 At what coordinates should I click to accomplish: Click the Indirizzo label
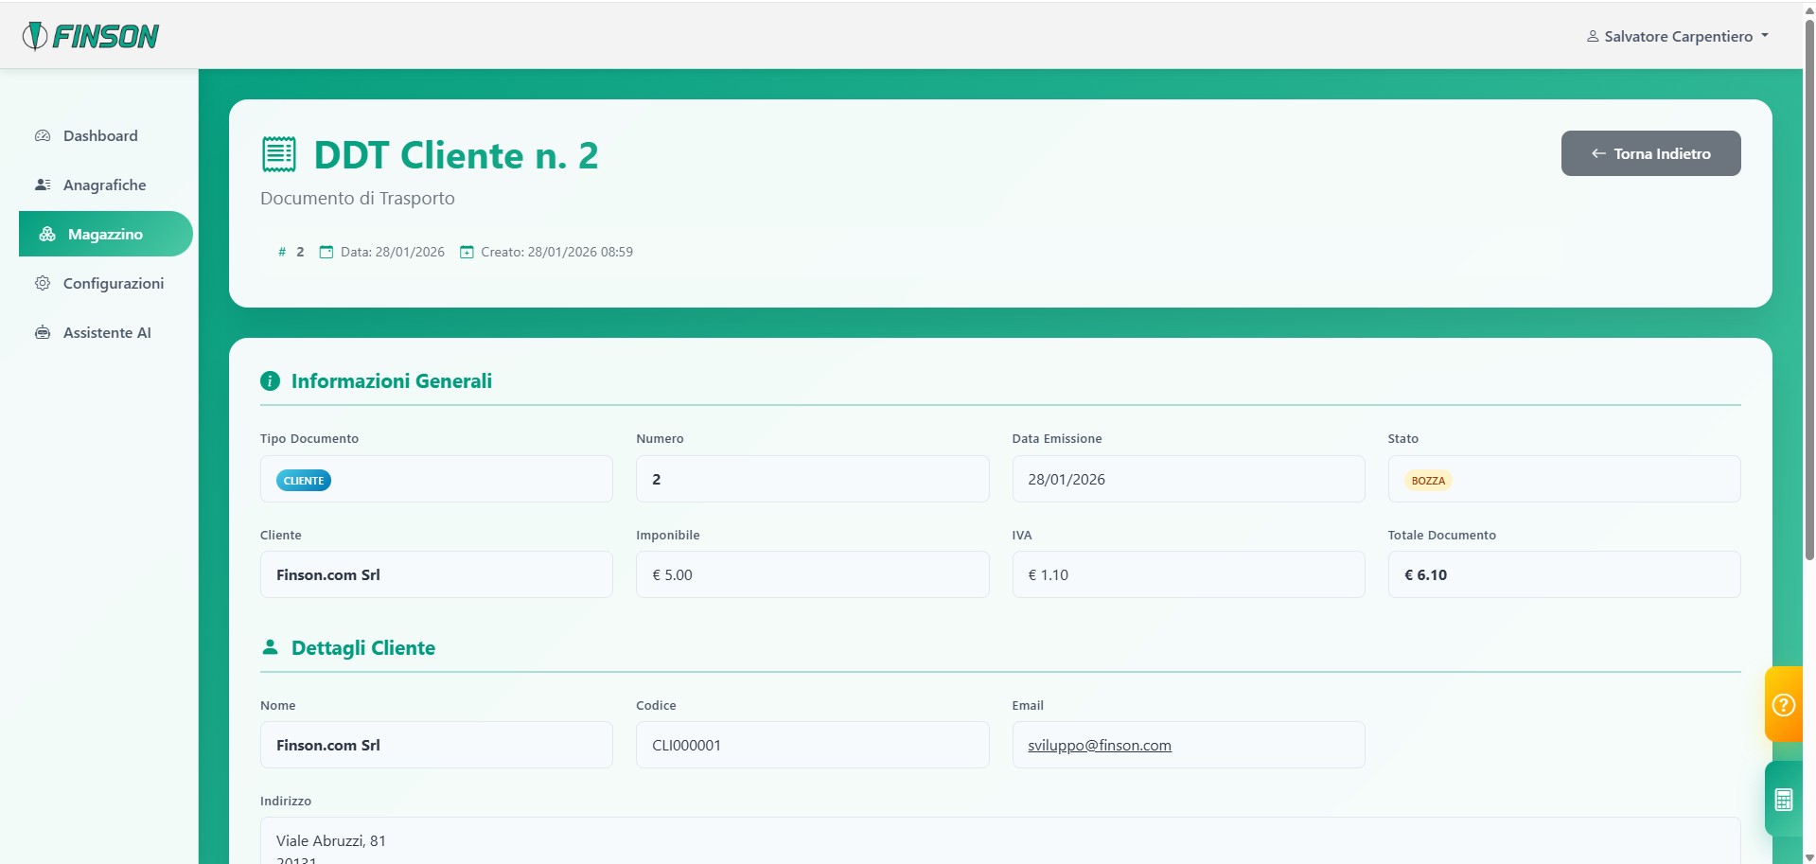286,801
